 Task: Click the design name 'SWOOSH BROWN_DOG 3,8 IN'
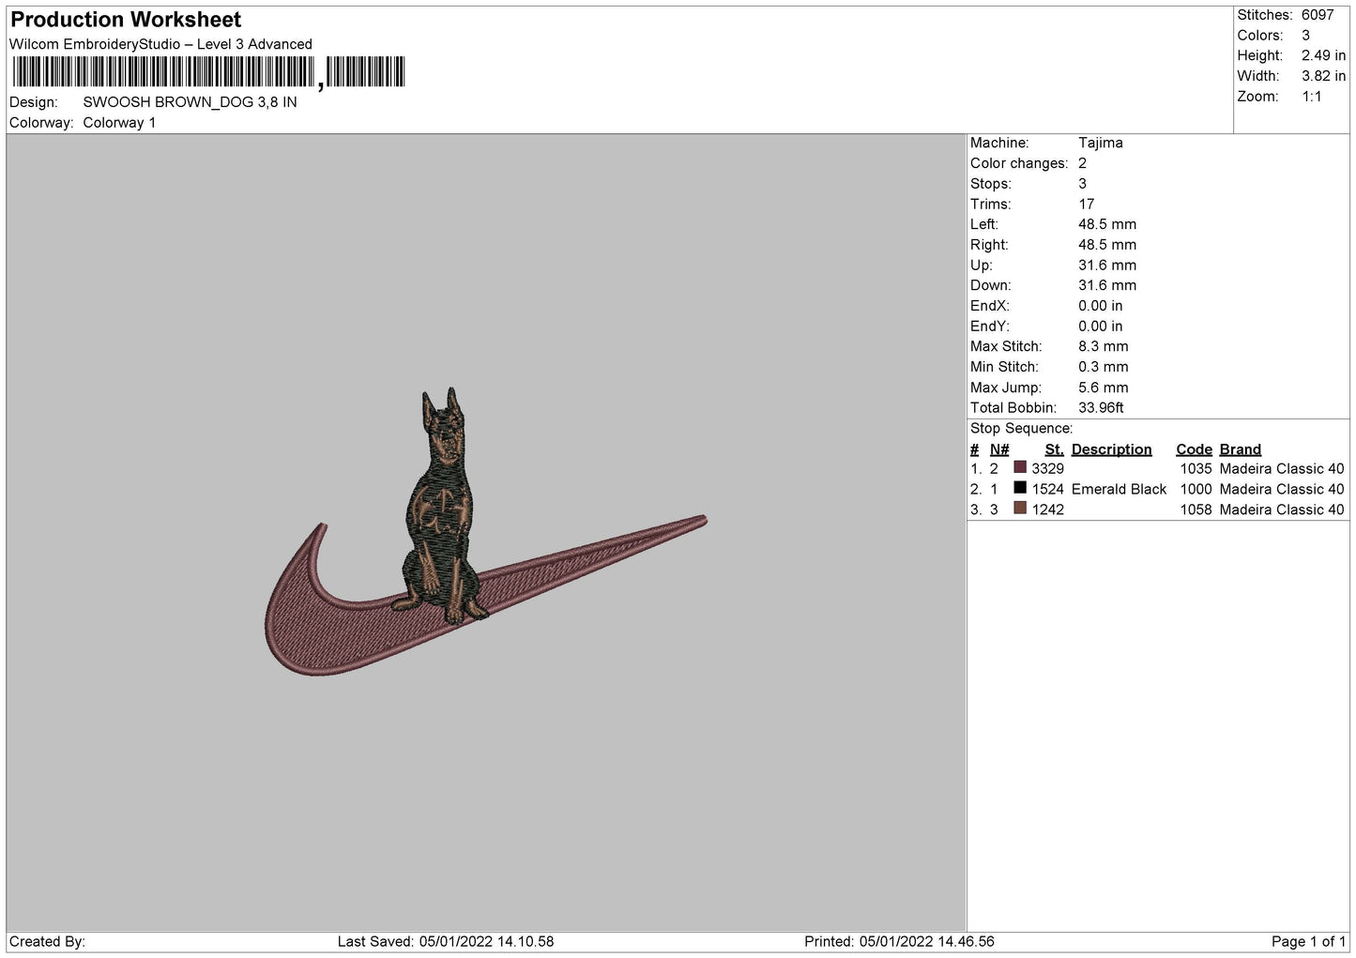point(190,102)
